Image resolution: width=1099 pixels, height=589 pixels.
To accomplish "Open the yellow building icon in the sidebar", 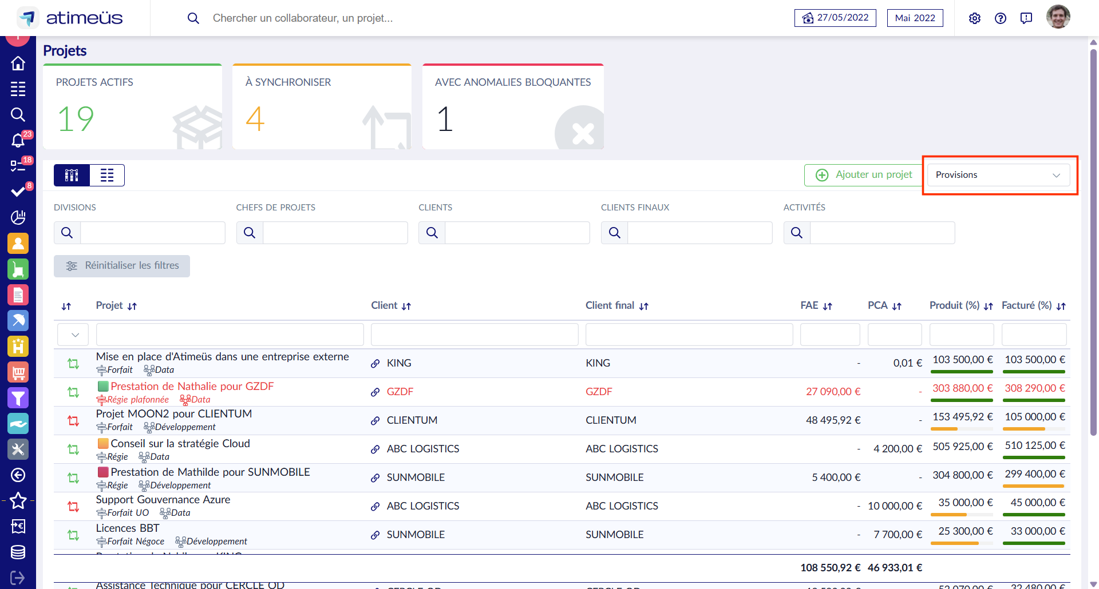I will pos(18,346).
